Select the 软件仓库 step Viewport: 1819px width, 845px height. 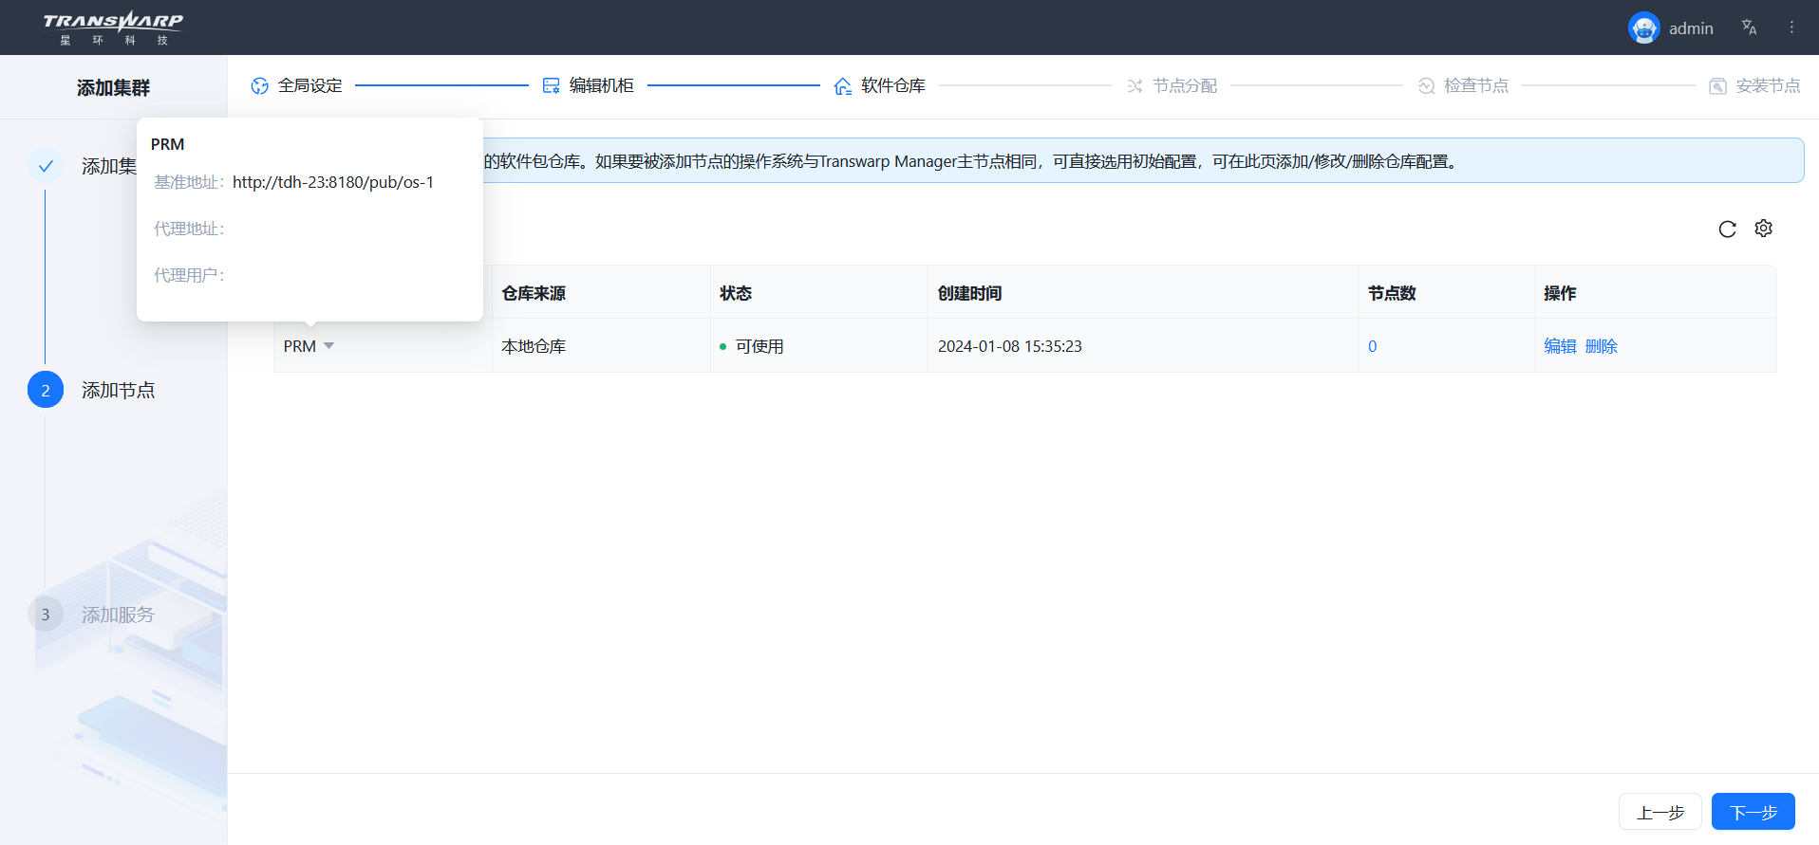892,85
